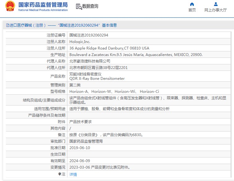The height and width of the screenshot is (181, 234).
Task: Click the 产品名称 row label
Action: coord(58,76)
